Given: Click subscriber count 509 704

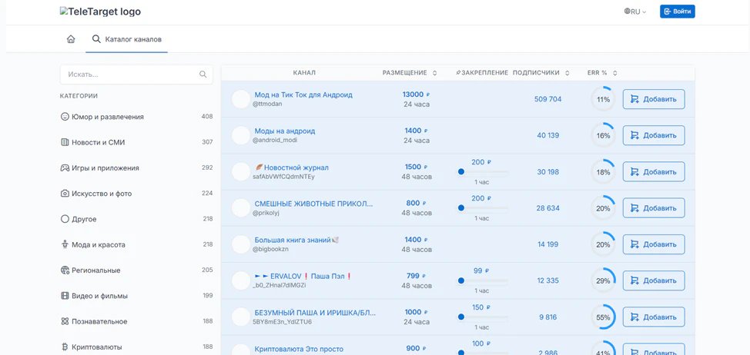Looking at the screenshot, I should pyautogui.click(x=547, y=99).
